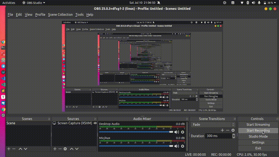
Task: Click Start Streaming button
Action: click(258, 124)
